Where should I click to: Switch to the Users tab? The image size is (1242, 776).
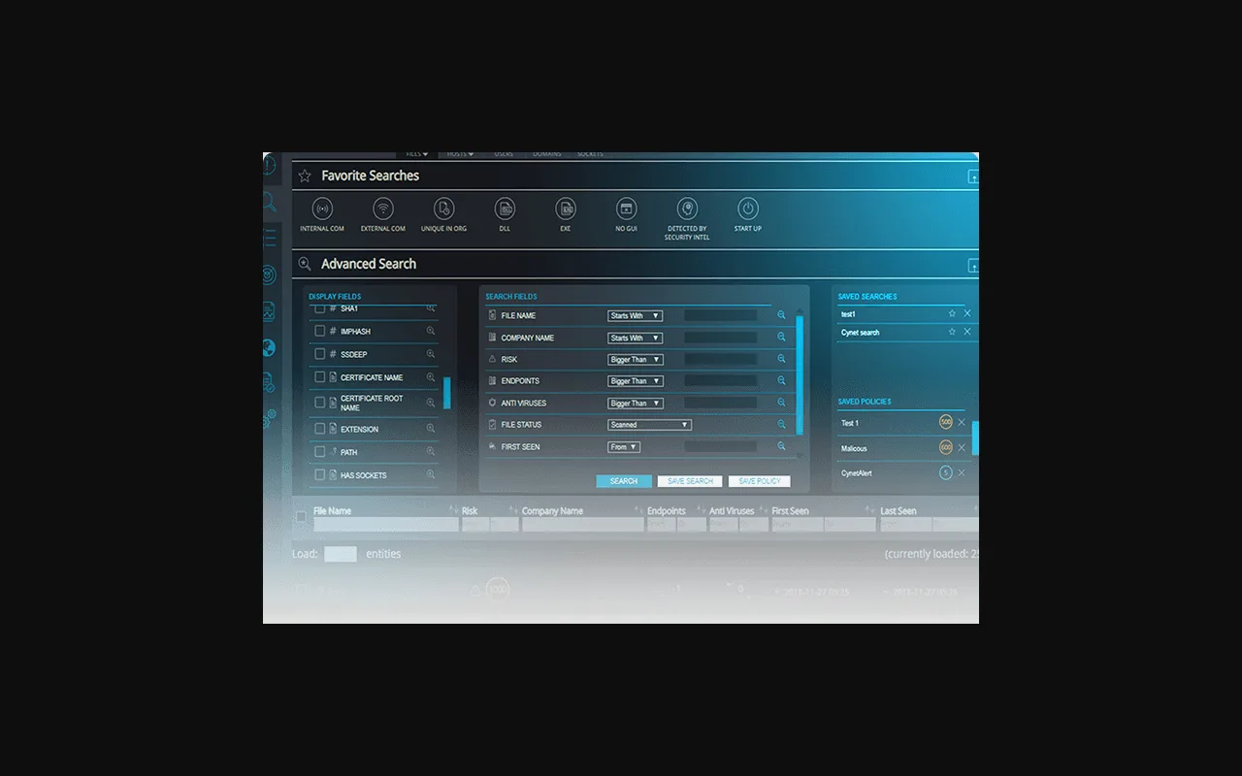coord(504,154)
